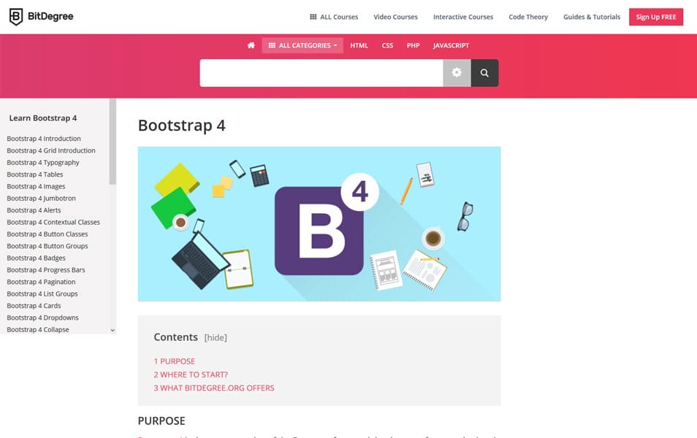Click the PURPOSE section heading
This screenshot has width=697, height=438.
(161, 420)
